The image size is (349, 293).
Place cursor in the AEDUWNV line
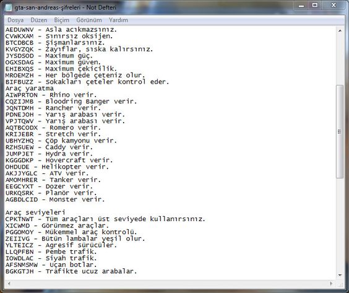61,30
